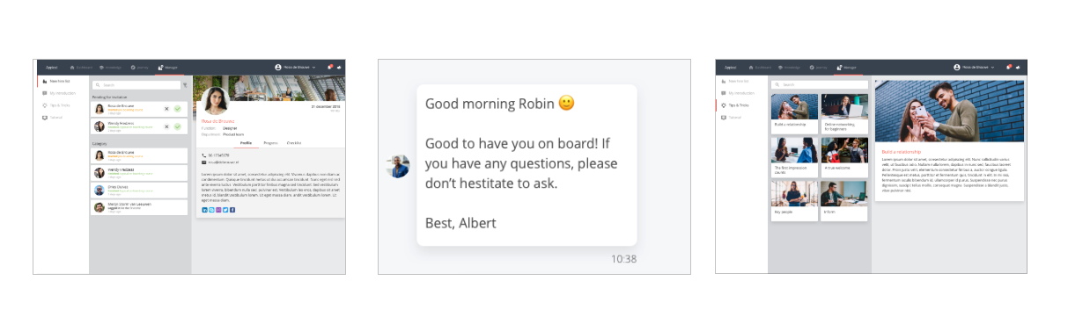Click LinkedIn icon in Rosa's profile
Viewport: 1068px width, 324px height.
[204, 210]
